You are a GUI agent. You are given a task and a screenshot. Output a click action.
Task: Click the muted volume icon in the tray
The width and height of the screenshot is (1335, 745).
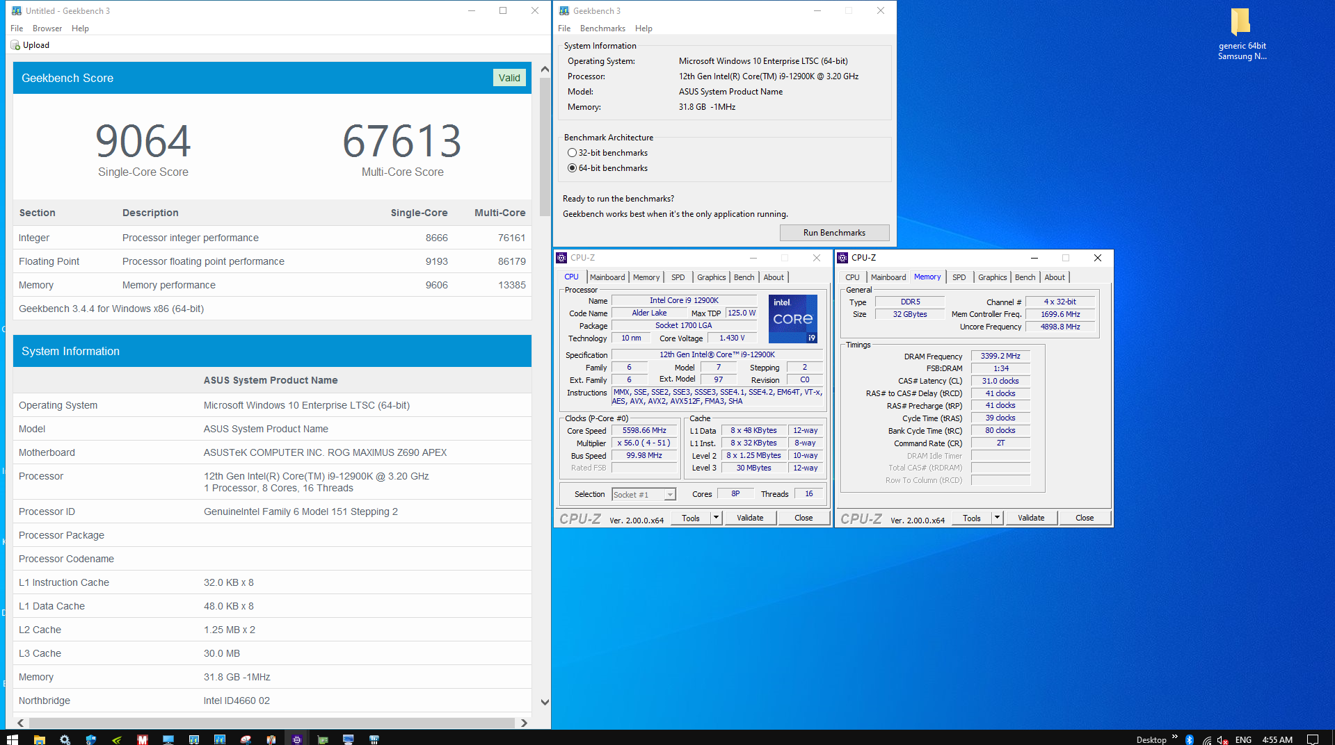(1223, 739)
